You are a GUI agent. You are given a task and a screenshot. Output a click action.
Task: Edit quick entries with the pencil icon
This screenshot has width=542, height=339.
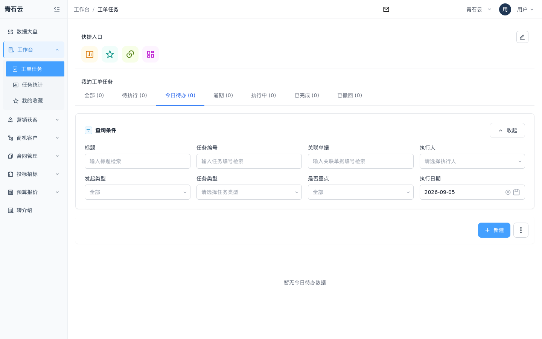tap(522, 37)
